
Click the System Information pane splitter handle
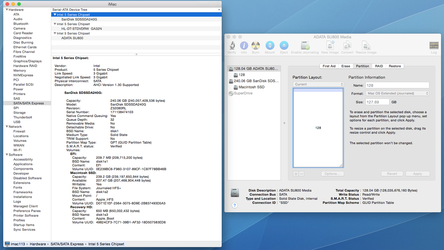(x=136, y=54)
